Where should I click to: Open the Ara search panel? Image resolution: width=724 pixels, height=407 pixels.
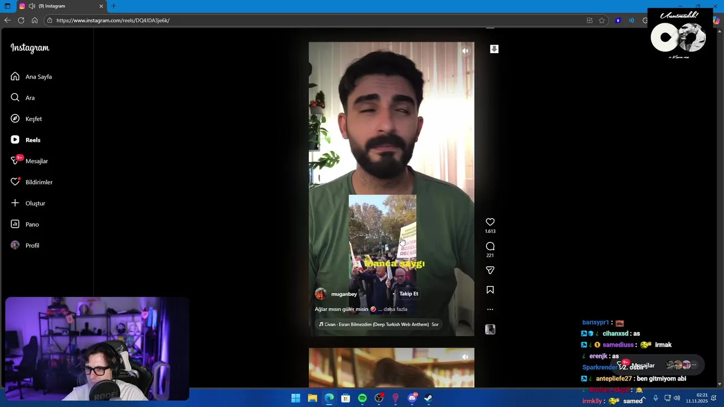pos(23,98)
